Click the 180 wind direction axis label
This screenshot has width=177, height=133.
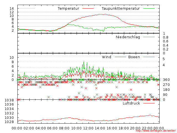click(x=166, y=90)
